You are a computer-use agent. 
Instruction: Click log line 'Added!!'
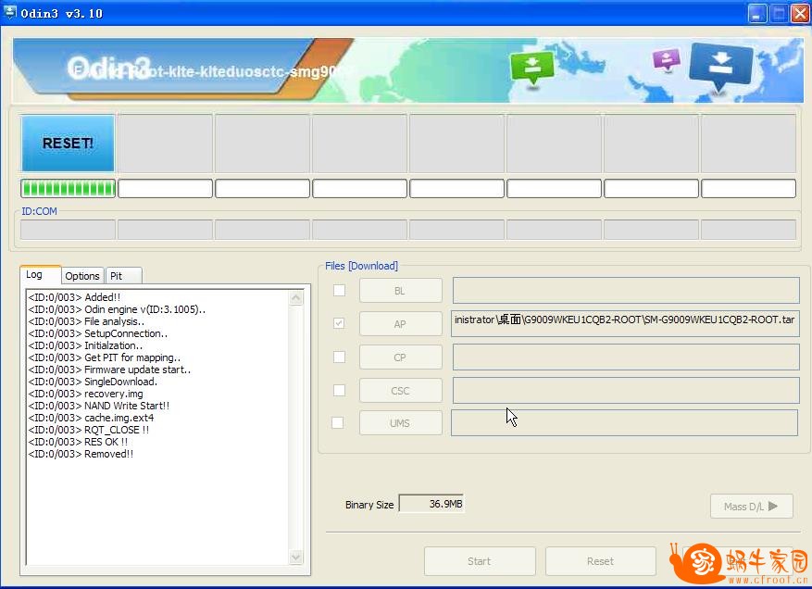(75, 297)
